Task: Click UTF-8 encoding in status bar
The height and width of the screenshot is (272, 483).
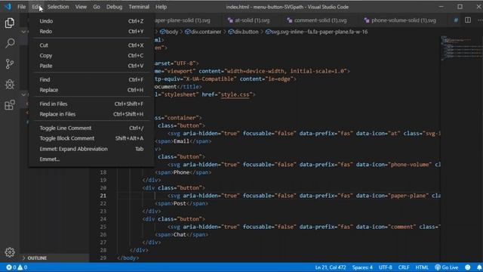Action: (386, 267)
